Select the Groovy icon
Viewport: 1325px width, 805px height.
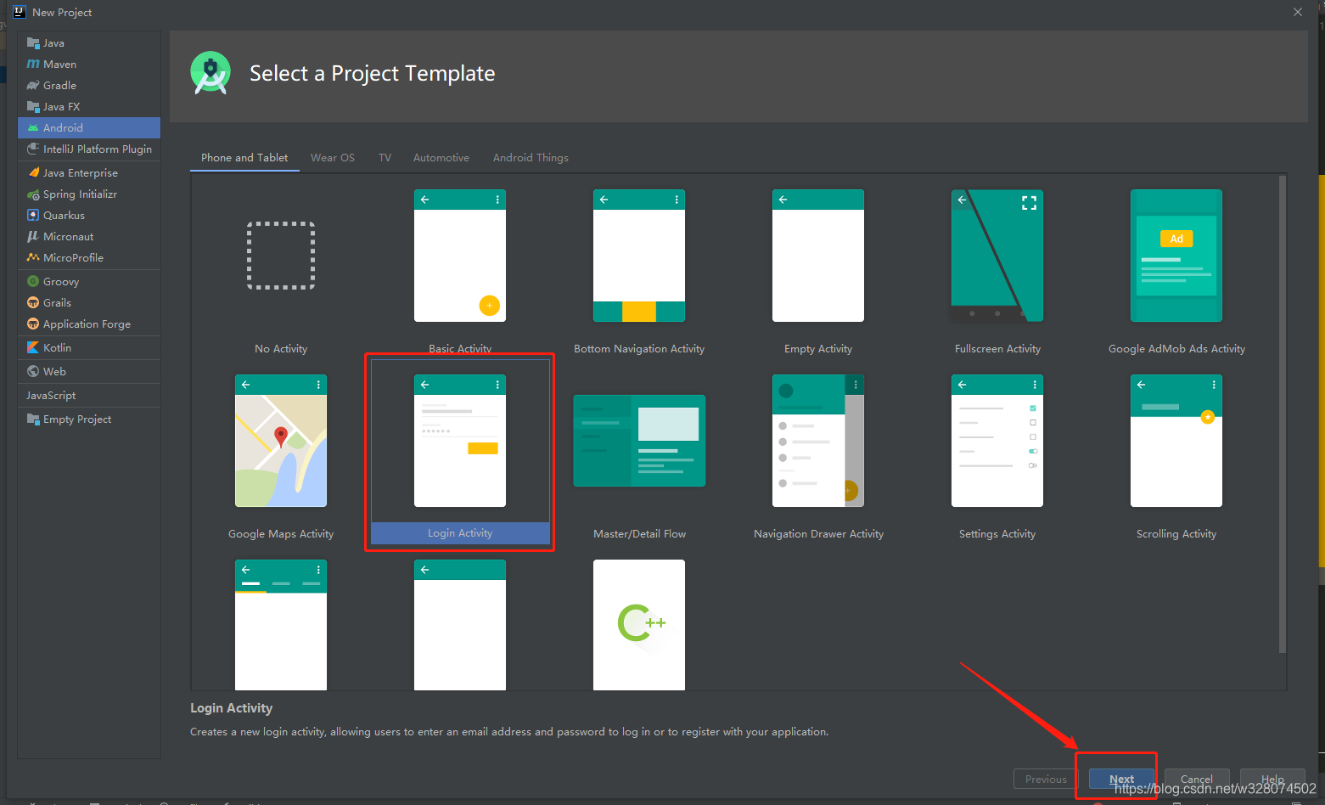(33, 282)
